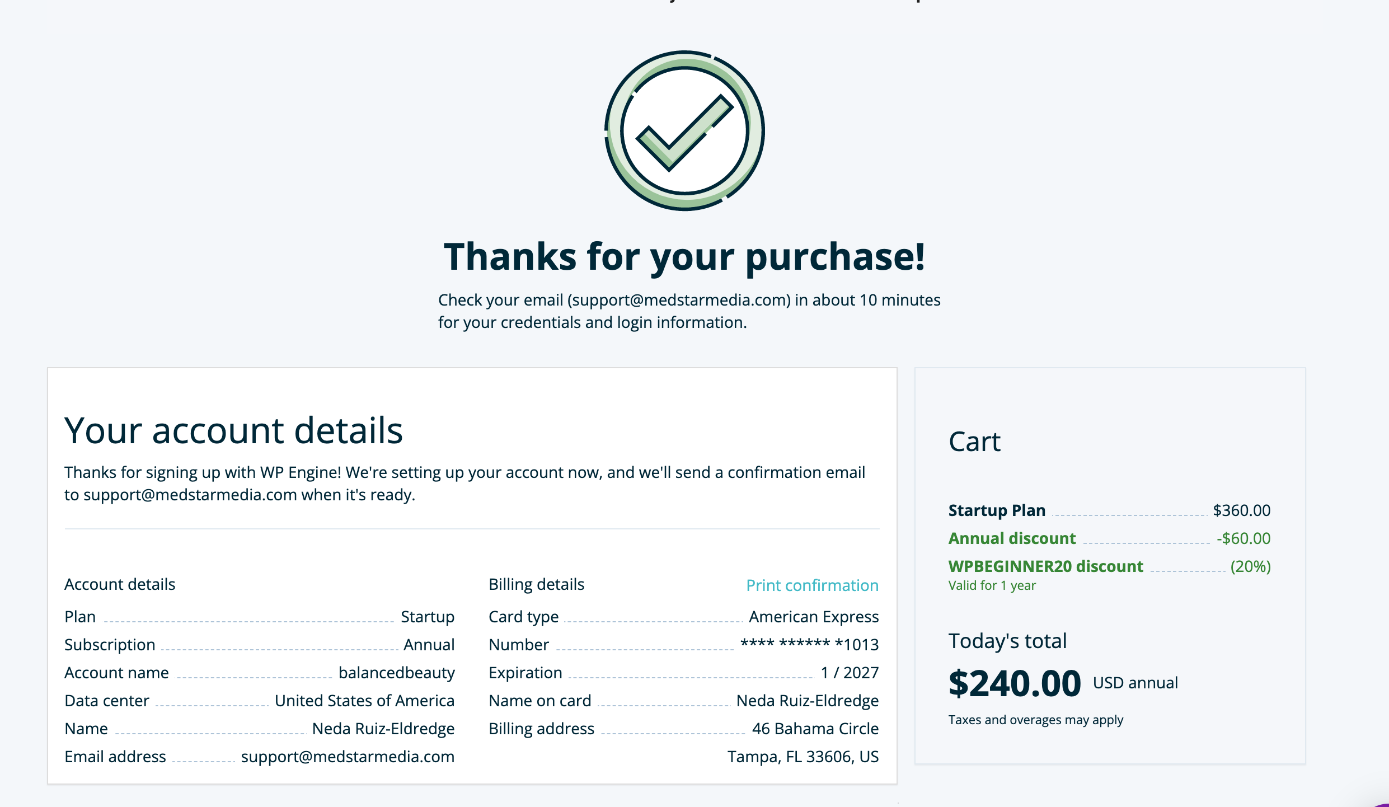1389x807 pixels.
Task: Click the Thanks for your purchase heading
Action: [x=684, y=257]
